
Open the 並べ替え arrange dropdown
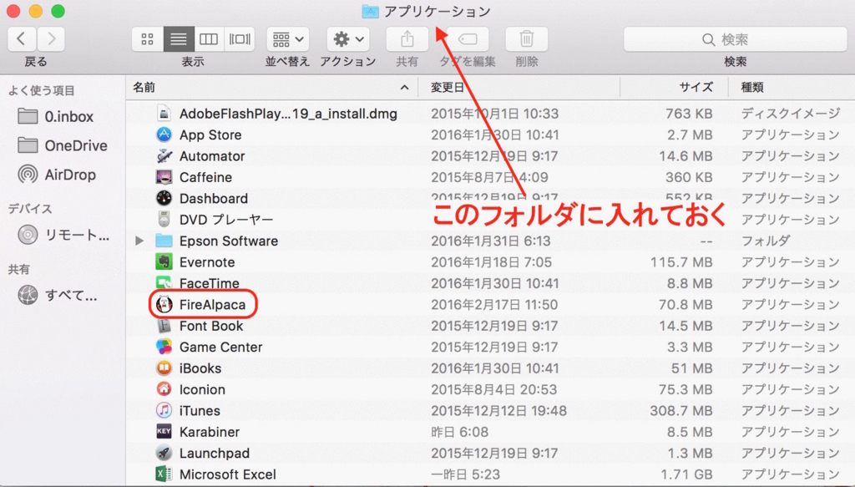tap(288, 38)
